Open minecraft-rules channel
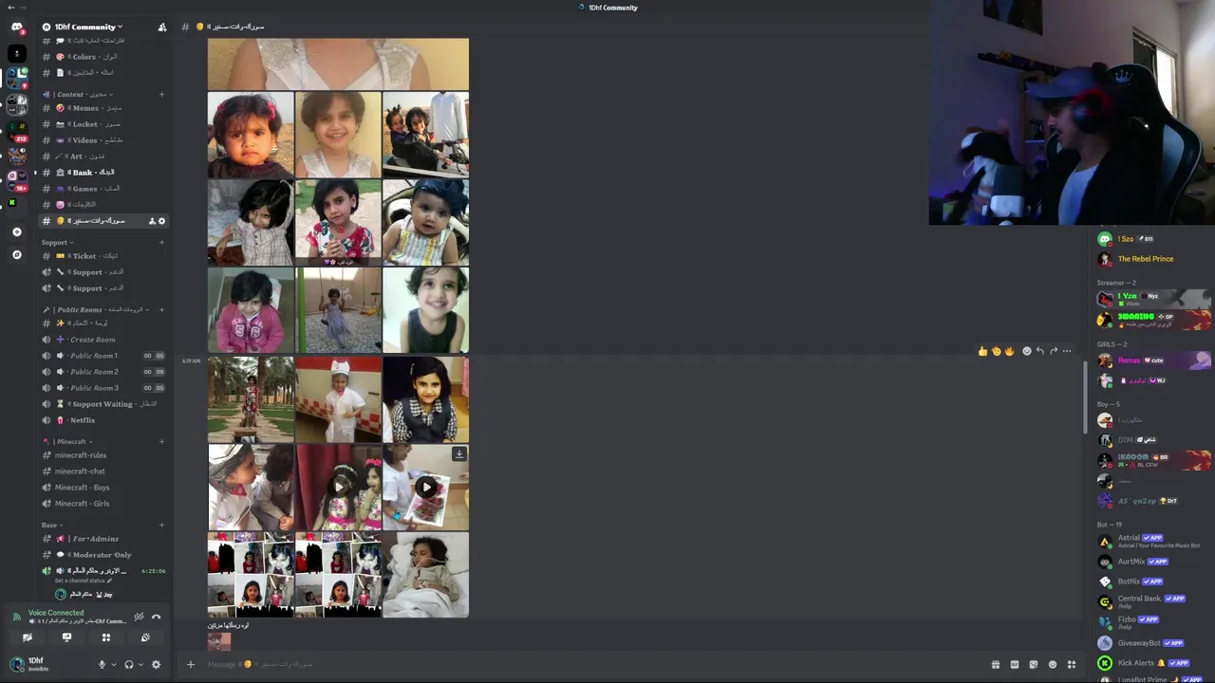This screenshot has width=1215, height=683. [103, 455]
